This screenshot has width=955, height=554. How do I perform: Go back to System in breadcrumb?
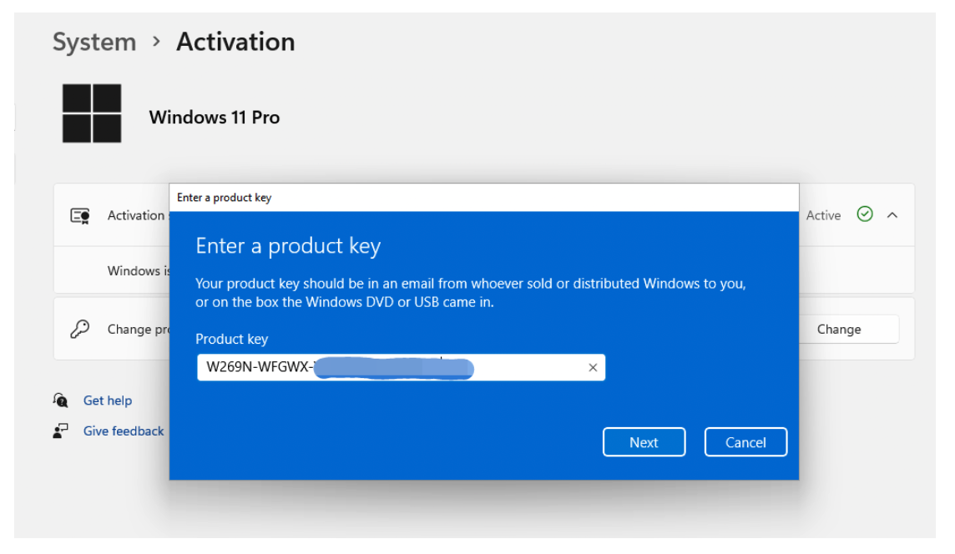93,42
